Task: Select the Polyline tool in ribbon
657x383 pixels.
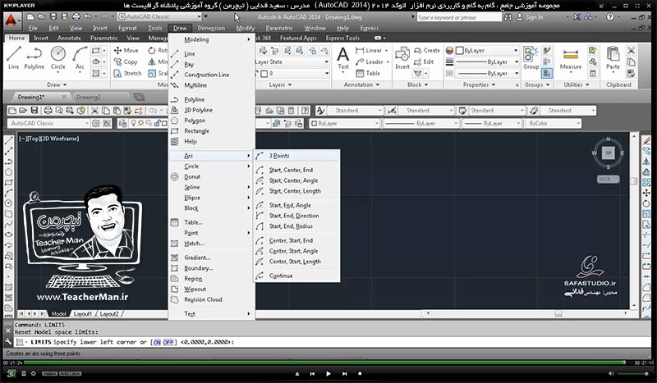Action: pos(34,57)
